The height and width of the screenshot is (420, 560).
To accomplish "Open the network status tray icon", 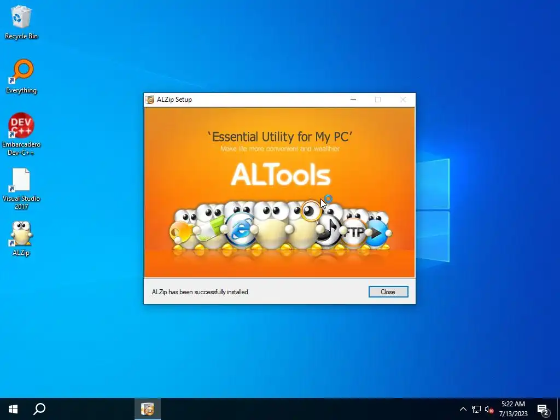I will 476,409.
